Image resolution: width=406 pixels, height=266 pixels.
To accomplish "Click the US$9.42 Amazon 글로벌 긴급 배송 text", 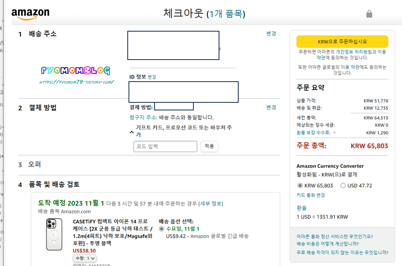I will [207, 236].
